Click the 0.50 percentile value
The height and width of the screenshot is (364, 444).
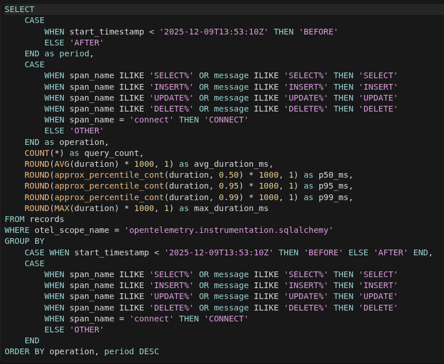point(229,175)
